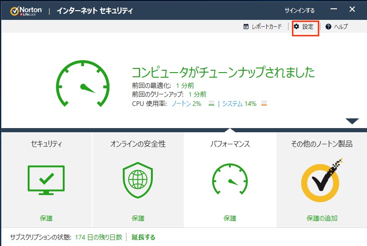The image size is (367, 246).
Task: Click the オンラインの安全性 globe shield icon
Action: pos(138,180)
